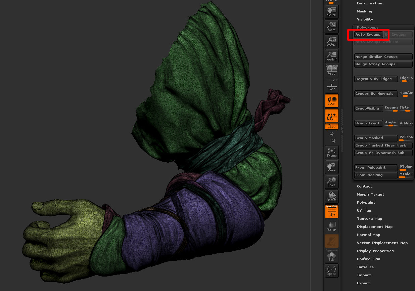The width and height of the screenshot is (415, 291).
Task: Open the Unified Skin section
Action: [x=368, y=259]
